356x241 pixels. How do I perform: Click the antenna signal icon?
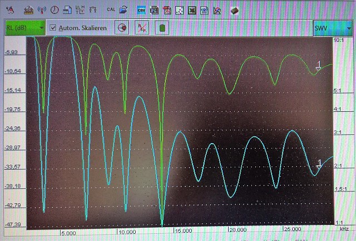click(42, 9)
